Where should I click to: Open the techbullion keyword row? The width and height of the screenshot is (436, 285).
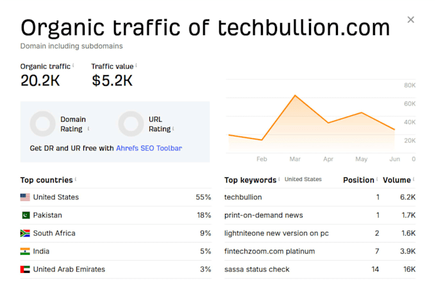(320, 197)
